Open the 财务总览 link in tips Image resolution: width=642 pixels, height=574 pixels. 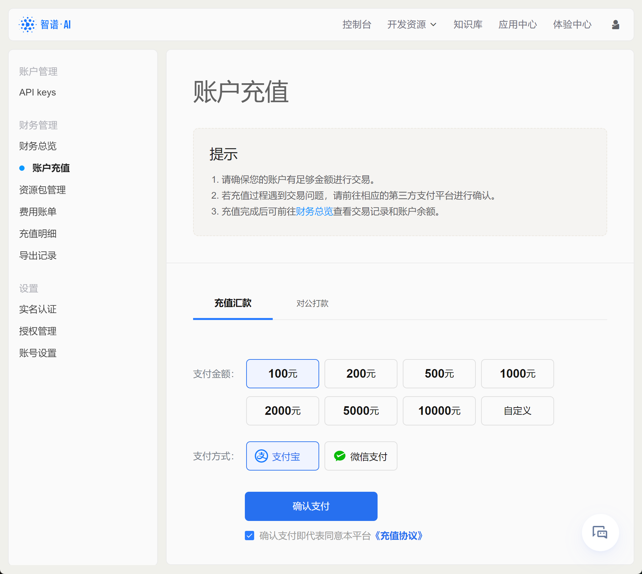pyautogui.click(x=314, y=211)
